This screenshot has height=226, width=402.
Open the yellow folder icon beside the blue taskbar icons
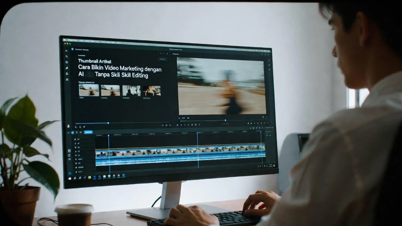tap(90, 177)
